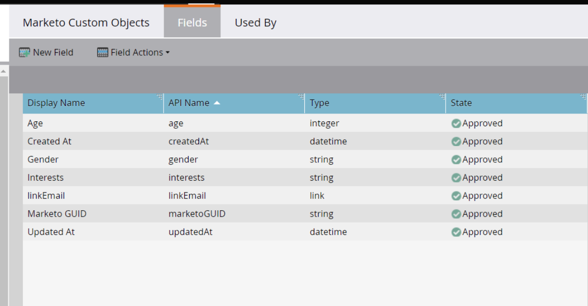Screen dimensions: 588x306
Task: Click the Field Actions keypad icon
Action: [x=102, y=52]
